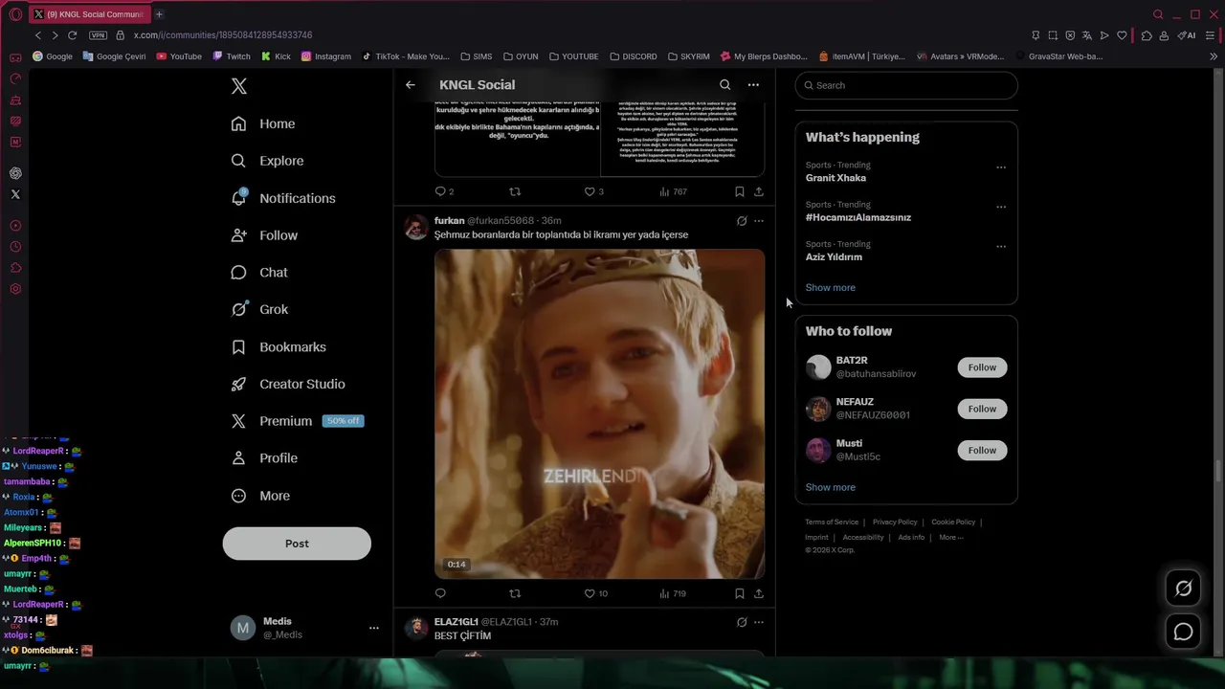Click Grok icon on furkan's post
The image size is (1225, 689).
[742, 221]
